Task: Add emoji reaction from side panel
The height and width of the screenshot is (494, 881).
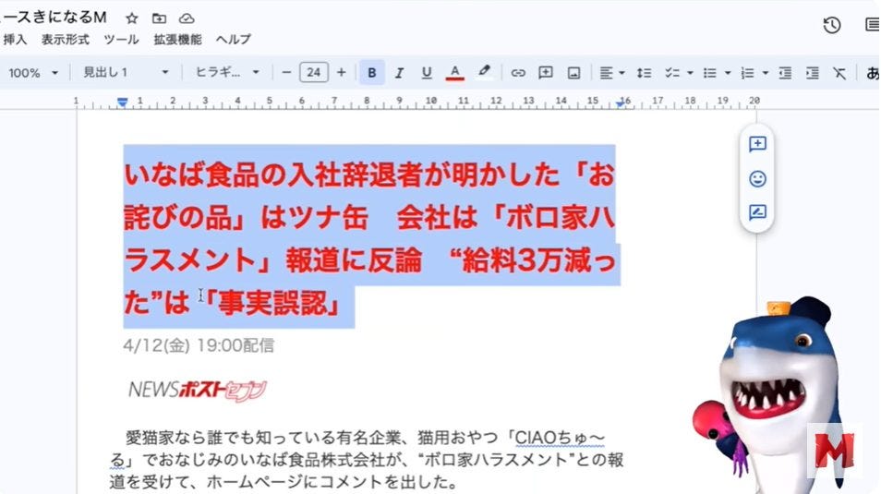Action: [x=757, y=179]
